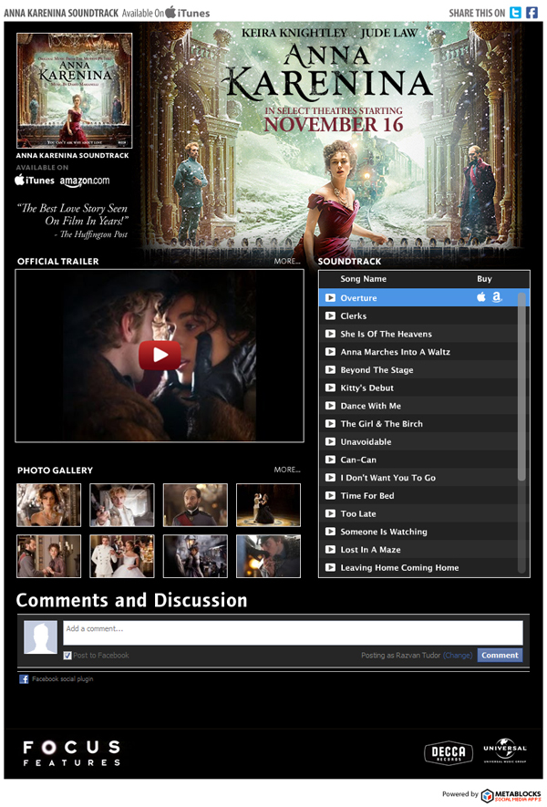This screenshot has width=547, height=807.
Task: Click Available On iTunes text in header
Action: 166,13
